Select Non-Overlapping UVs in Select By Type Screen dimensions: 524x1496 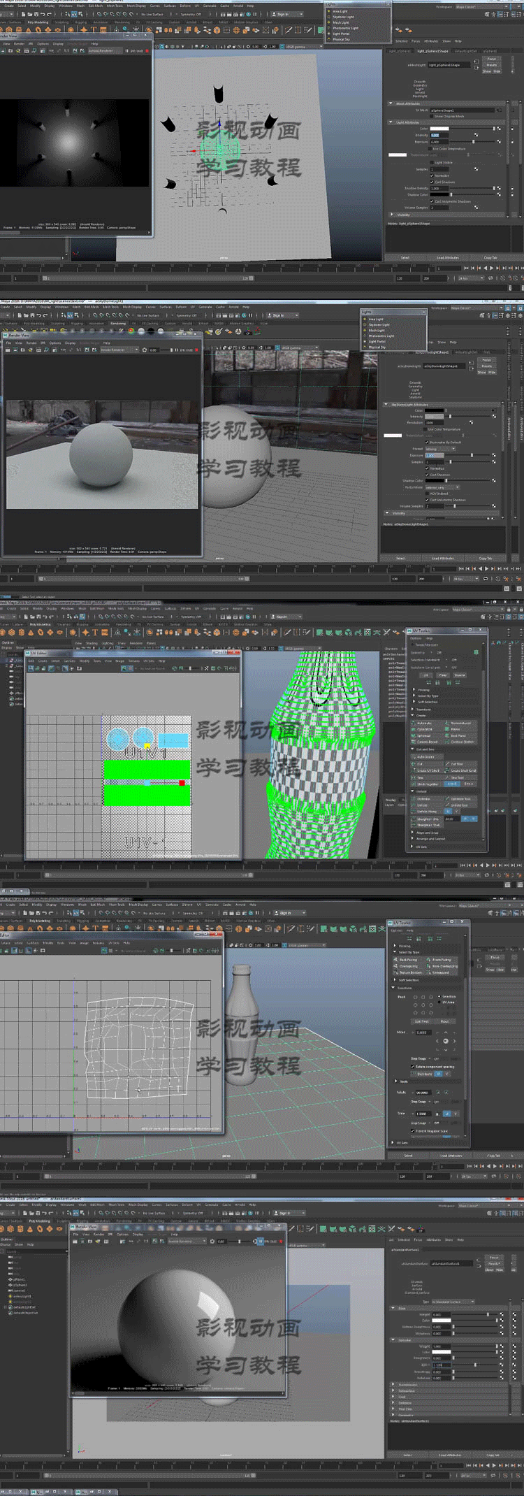coord(442,966)
